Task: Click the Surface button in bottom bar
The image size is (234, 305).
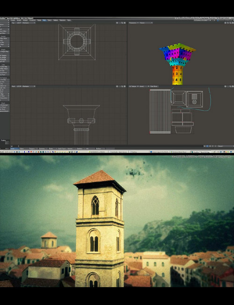Action: (x=99, y=149)
